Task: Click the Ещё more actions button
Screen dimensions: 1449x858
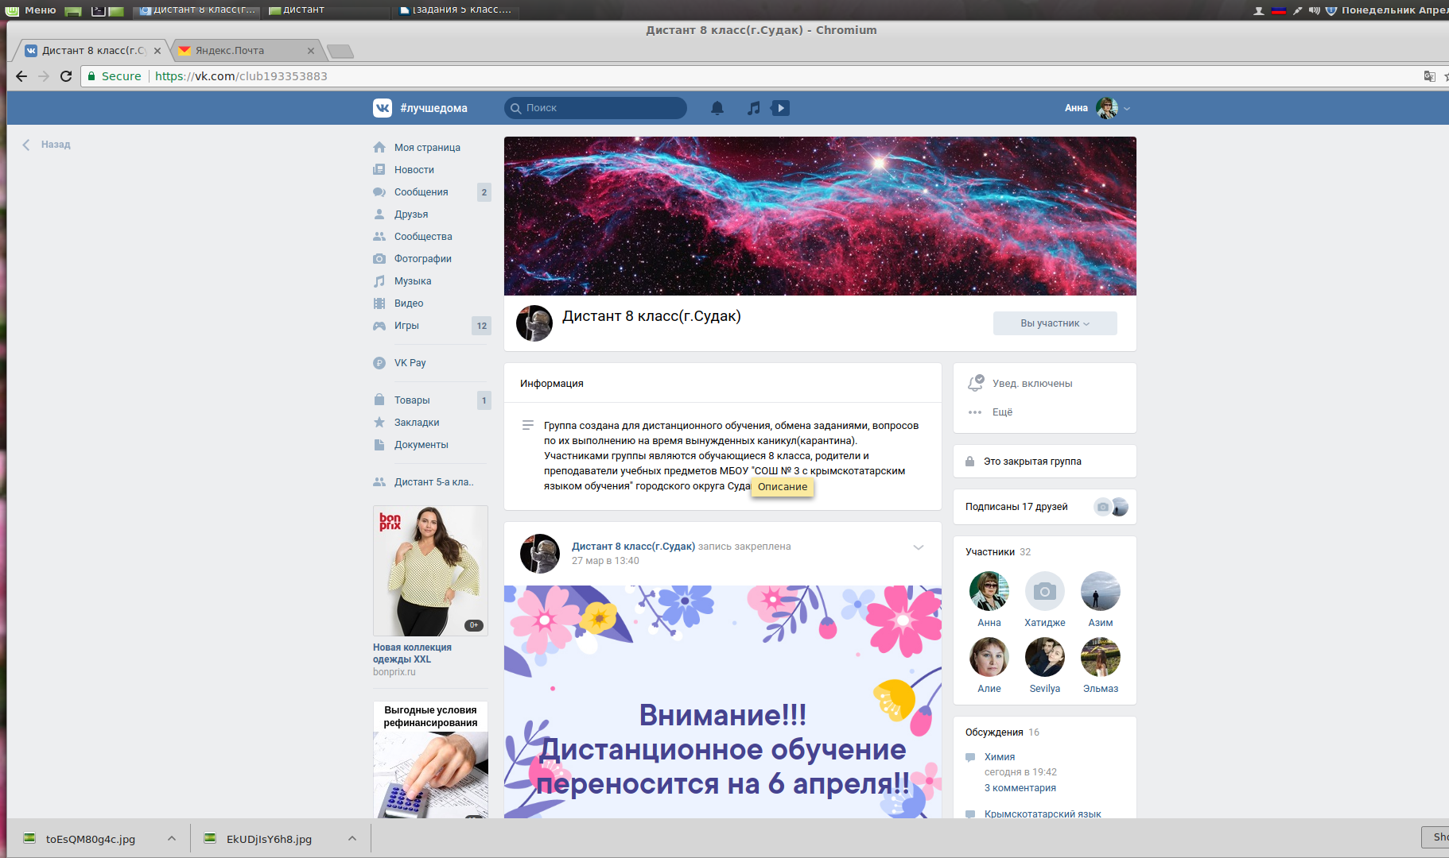Action: 1002,412
